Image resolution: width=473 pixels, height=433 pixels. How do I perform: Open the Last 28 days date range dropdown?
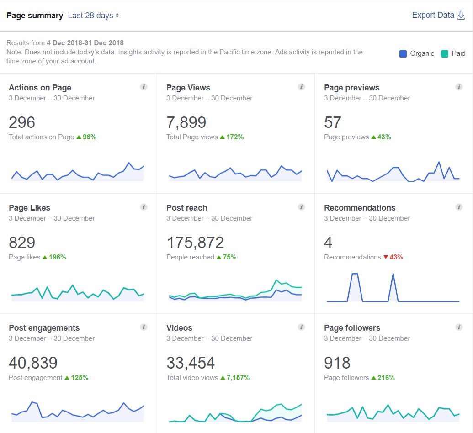point(93,16)
